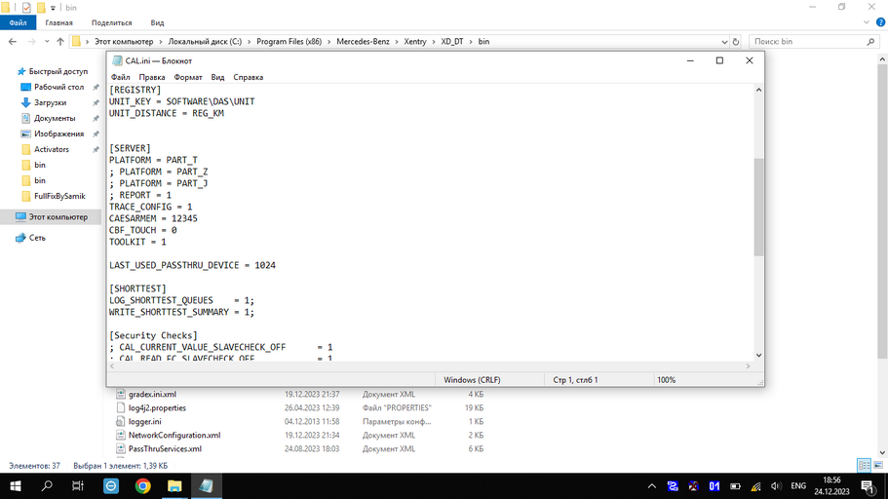The image size is (888, 499).
Task: Open the Правка menu in Notepad
Action: 152,77
